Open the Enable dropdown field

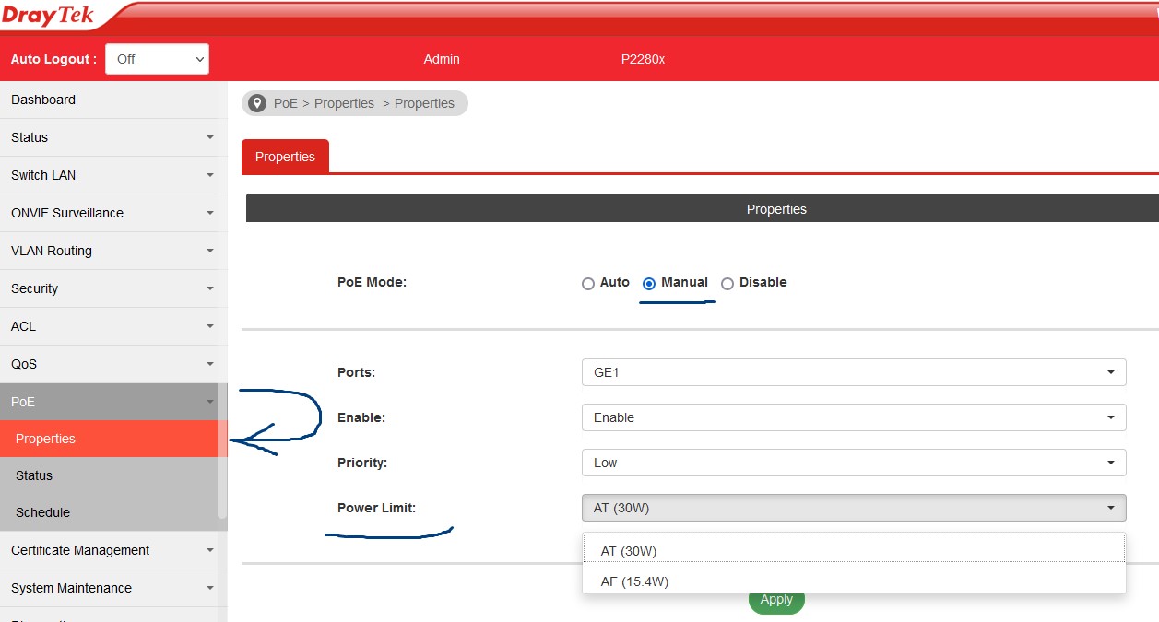(853, 417)
